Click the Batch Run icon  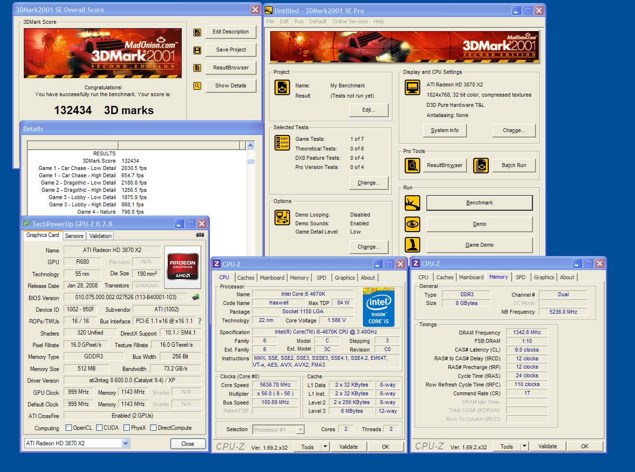pyautogui.click(x=481, y=166)
